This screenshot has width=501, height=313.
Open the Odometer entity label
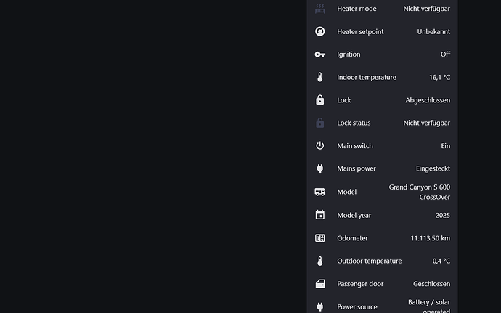coord(352,238)
